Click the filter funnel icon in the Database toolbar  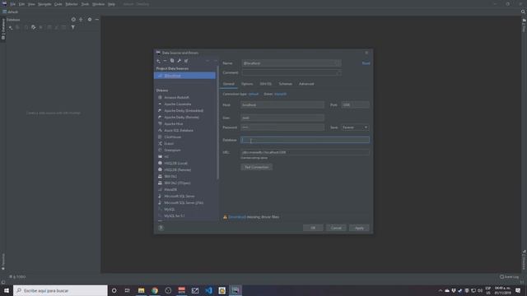point(73,27)
